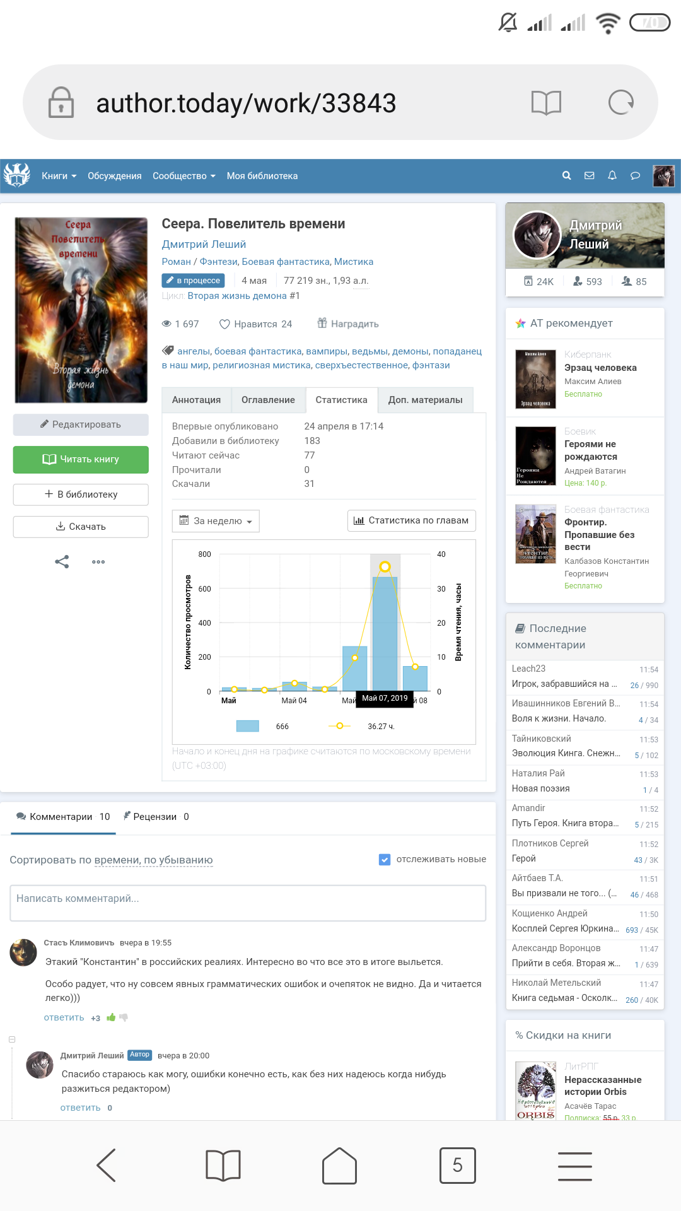The image size is (681, 1211).
Task: Toggle the отслеживать новые checkbox
Action: tap(385, 860)
